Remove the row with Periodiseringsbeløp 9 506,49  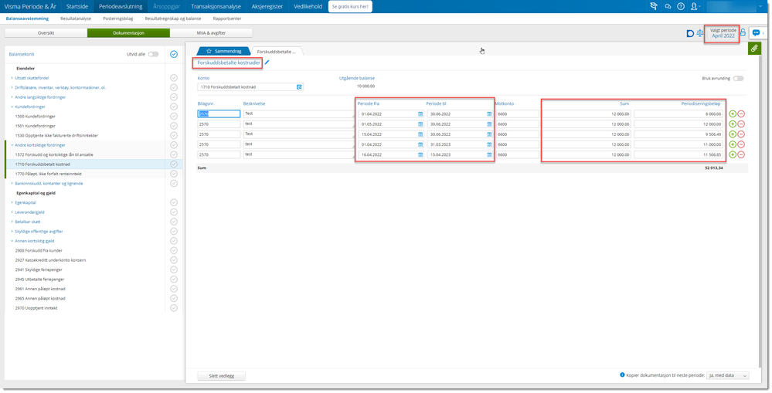click(741, 134)
